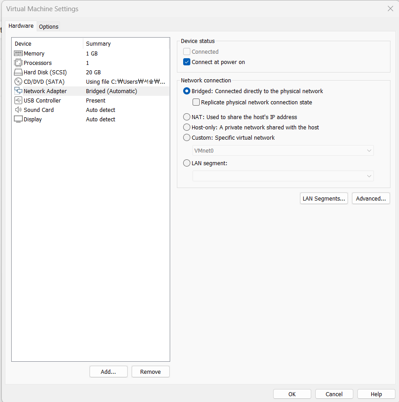Close the Virtual Machine Settings dialog
399x402 pixels.
click(390, 9)
